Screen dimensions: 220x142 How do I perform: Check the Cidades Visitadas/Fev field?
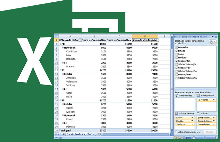point(177,71)
